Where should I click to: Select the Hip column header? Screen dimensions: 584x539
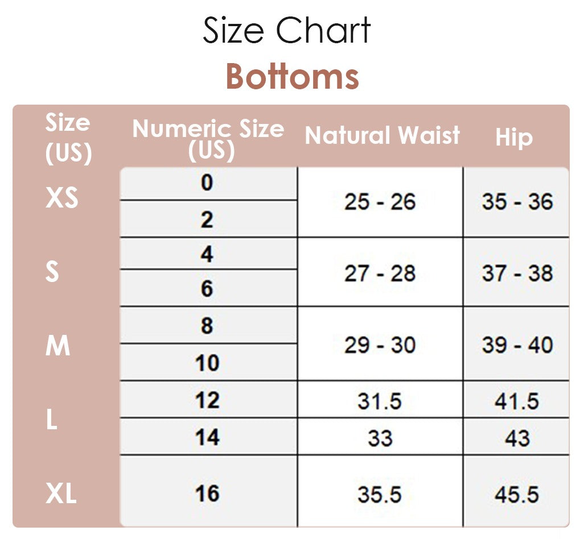(514, 138)
